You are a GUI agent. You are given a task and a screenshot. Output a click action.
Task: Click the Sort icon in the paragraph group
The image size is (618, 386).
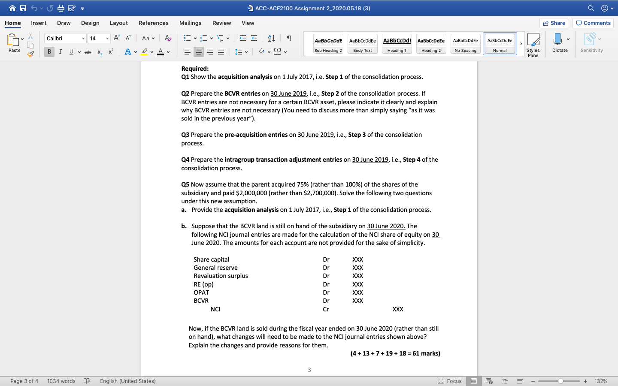point(271,38)
